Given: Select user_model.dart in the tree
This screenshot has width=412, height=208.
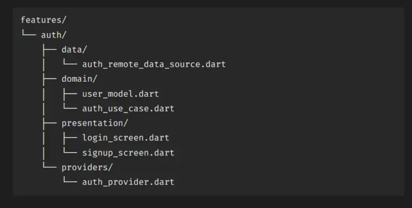Looking at the screenshot, I should 120,94.
